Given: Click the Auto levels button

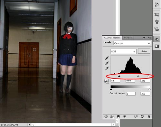Looking at the screenshot, I should 144,51.
